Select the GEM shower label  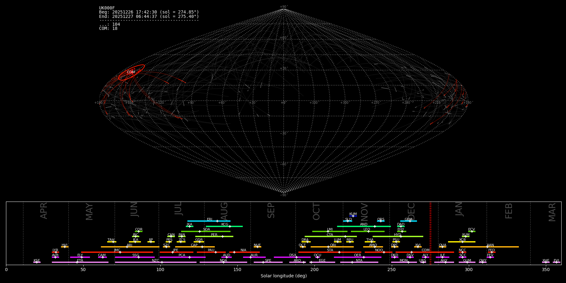pos(408,219)
